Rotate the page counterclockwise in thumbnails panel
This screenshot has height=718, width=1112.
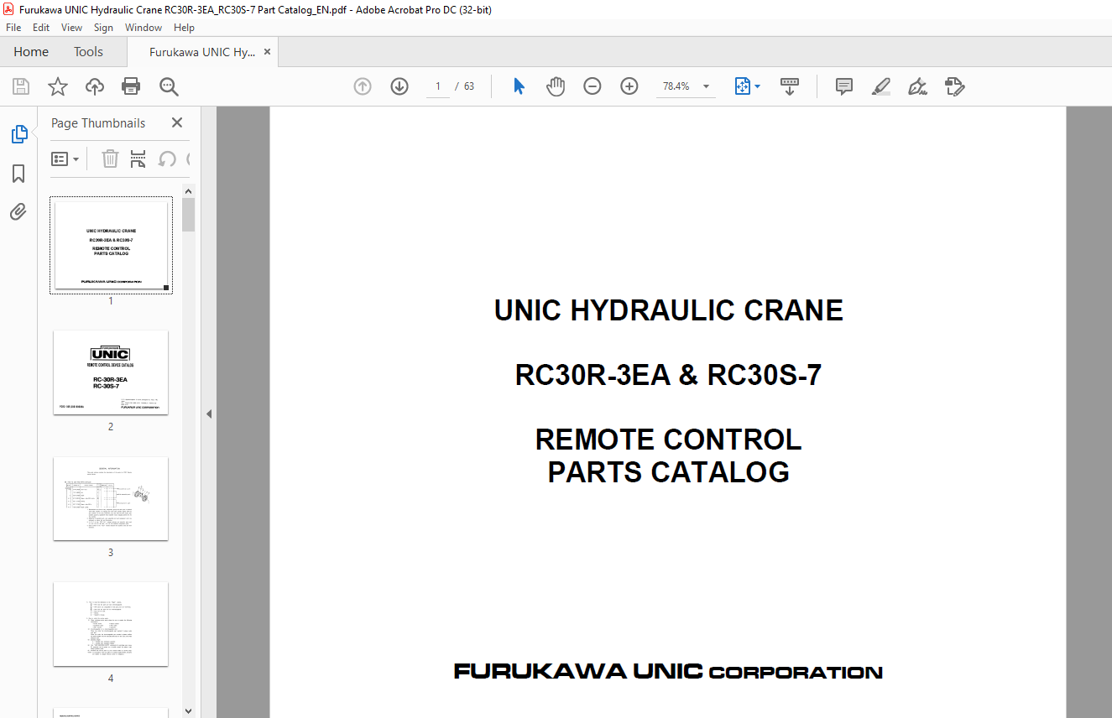[167, 159]
